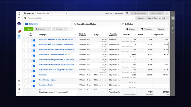Viewport: 191px width, 107px height.
Task: Switch to the Publicités tab
Action: [129, 24]
